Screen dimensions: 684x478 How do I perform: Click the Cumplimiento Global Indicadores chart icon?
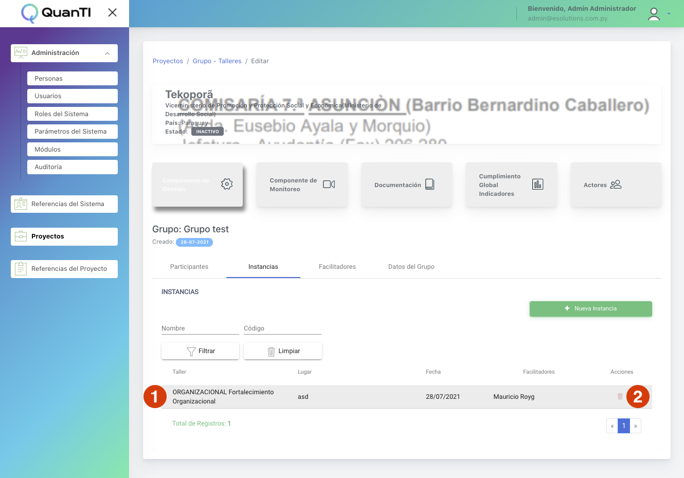pos(537,184)
